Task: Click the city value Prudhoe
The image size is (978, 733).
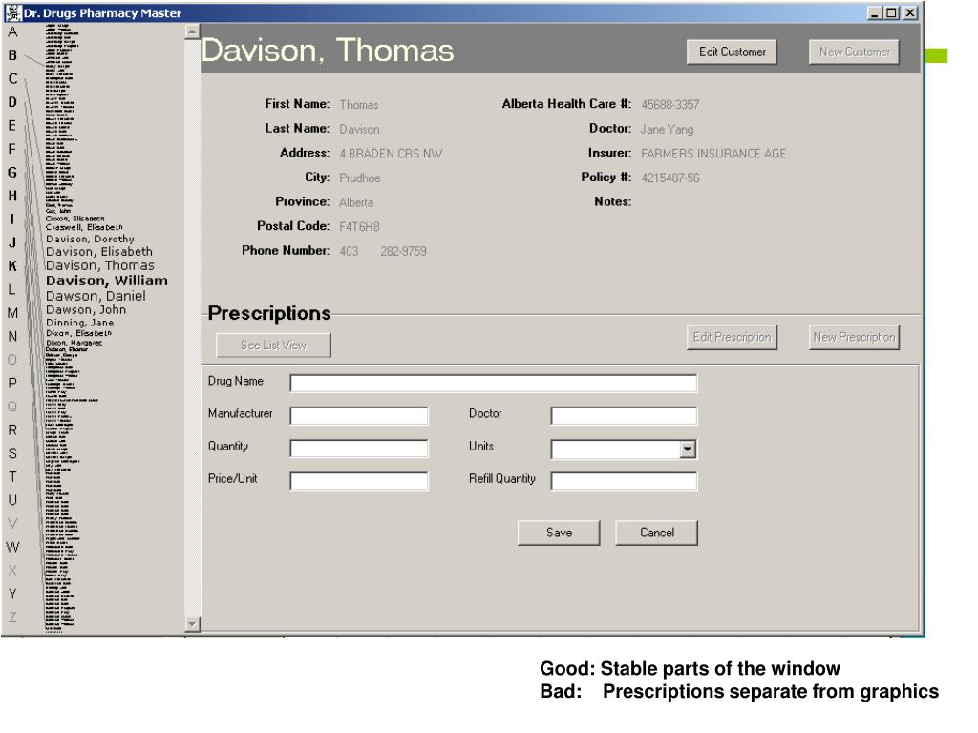Action: [x=360, y=178]
